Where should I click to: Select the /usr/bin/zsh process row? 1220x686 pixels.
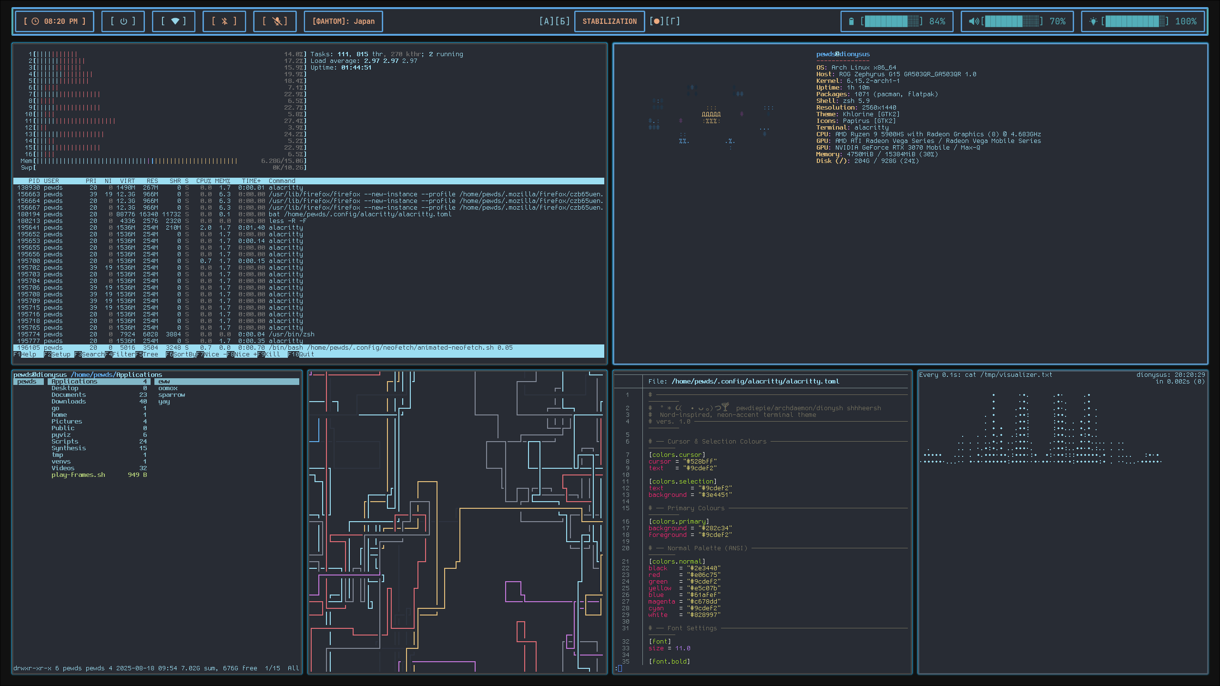click(309, 334)
